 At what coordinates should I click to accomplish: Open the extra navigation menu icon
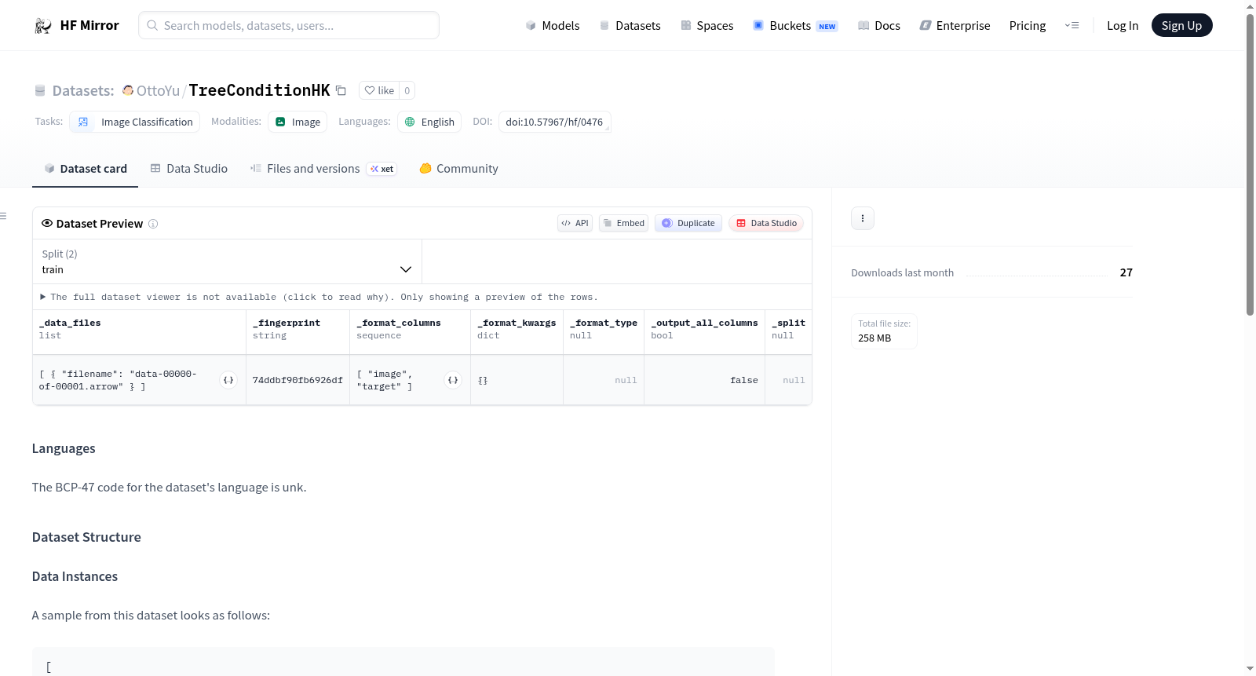pyautogui.click(x=1072, y=26)
